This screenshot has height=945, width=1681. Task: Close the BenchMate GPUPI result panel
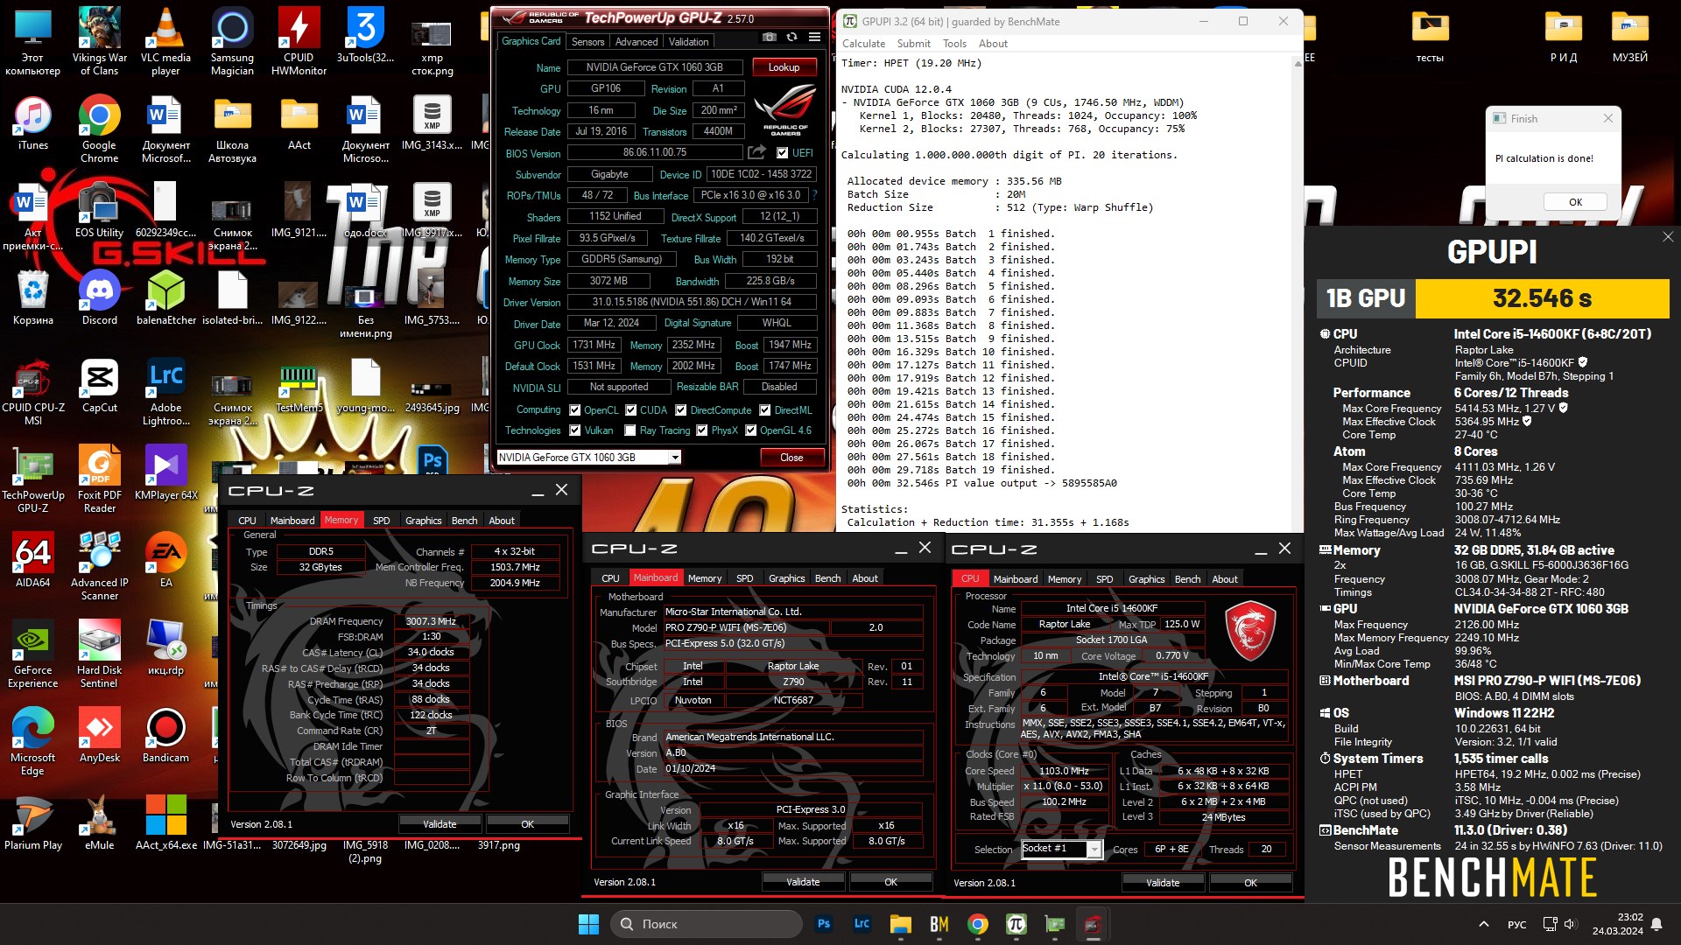click(1668, 237)
